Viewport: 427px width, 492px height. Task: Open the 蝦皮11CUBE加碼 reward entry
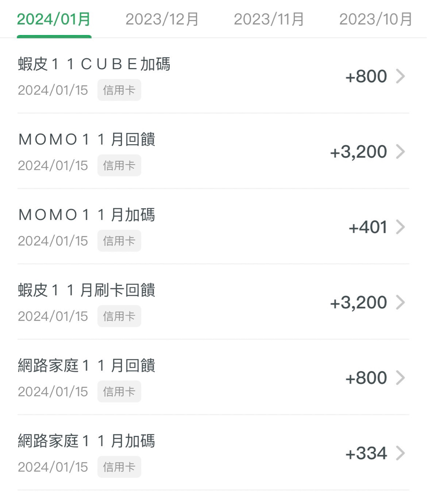pos(213,76)
